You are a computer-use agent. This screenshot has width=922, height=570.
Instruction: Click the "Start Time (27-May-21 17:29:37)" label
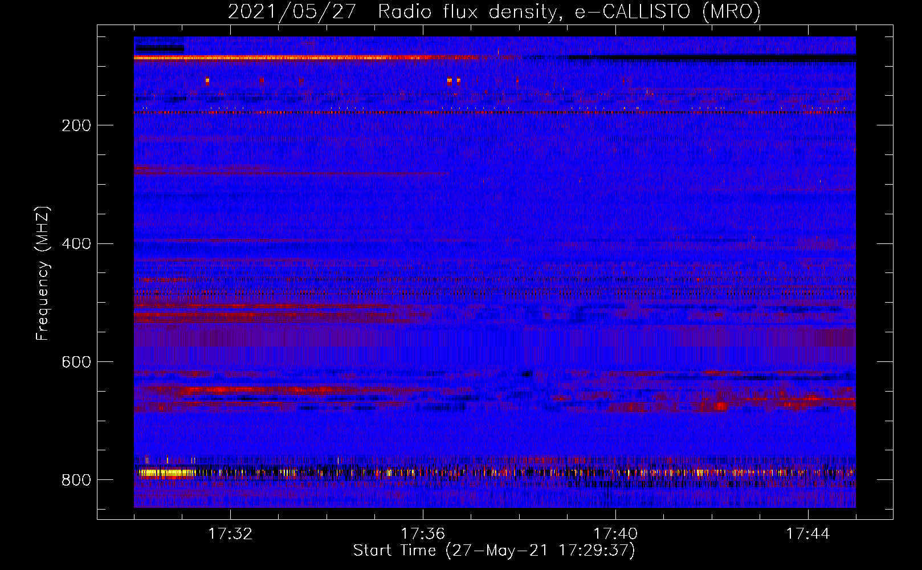coord(494,551)
